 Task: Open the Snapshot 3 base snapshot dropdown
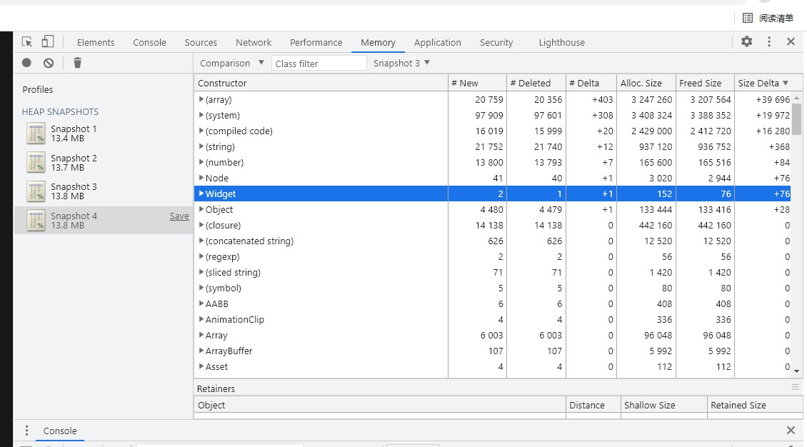(x=401, y=63)
